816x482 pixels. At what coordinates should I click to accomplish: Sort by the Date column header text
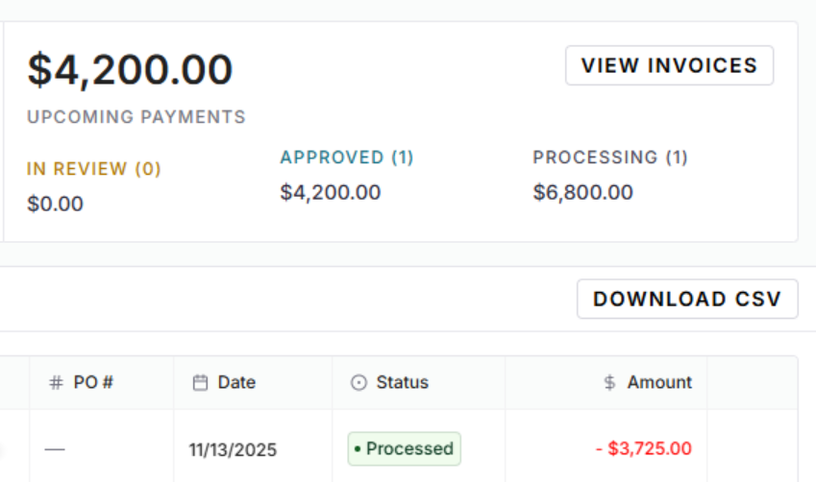236,382
